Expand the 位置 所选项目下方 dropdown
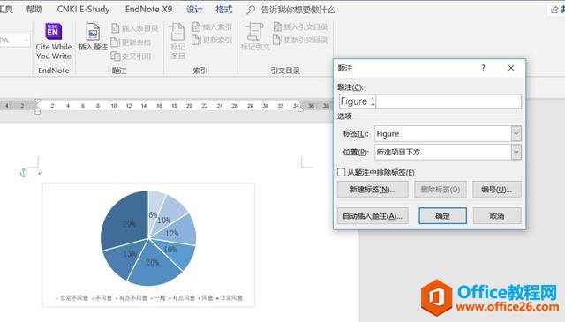Image resolution: width=565 pixels, height=322 pixels. click(516, 152)
